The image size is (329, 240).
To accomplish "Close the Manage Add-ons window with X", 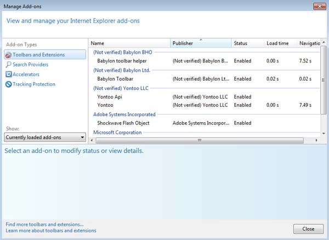I will pyautogui.click(x=320, y=6).
